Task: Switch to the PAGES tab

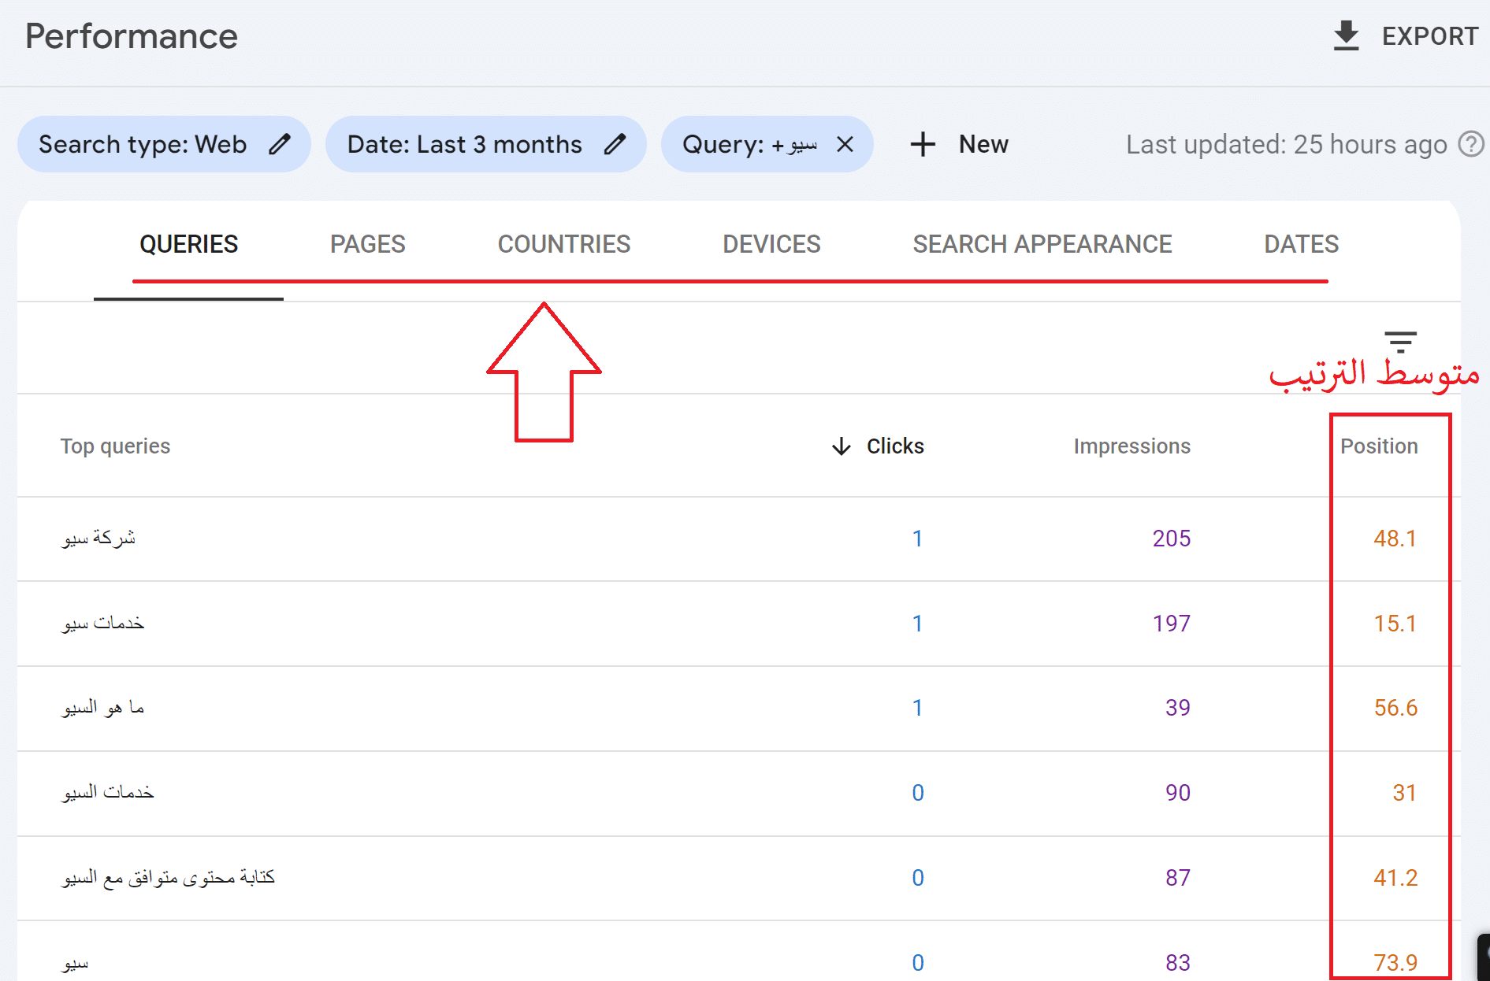Action: coord(367,244)
